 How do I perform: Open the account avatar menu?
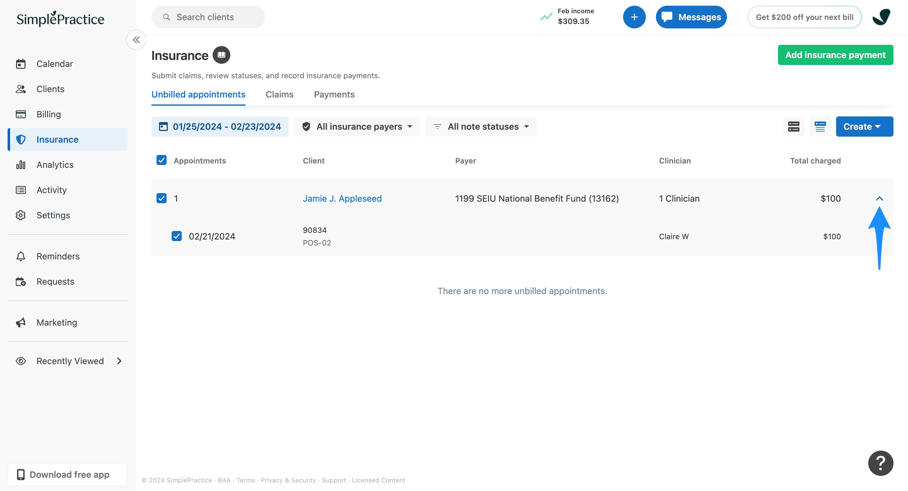coord(881,17)
